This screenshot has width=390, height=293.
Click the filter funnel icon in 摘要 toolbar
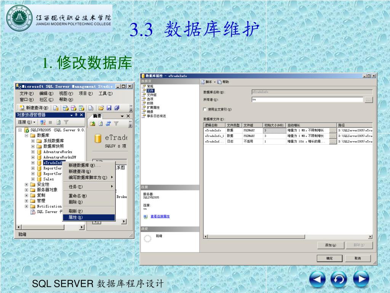pos(116,124)
